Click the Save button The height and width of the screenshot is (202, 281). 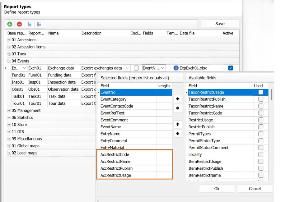point(220,24)
